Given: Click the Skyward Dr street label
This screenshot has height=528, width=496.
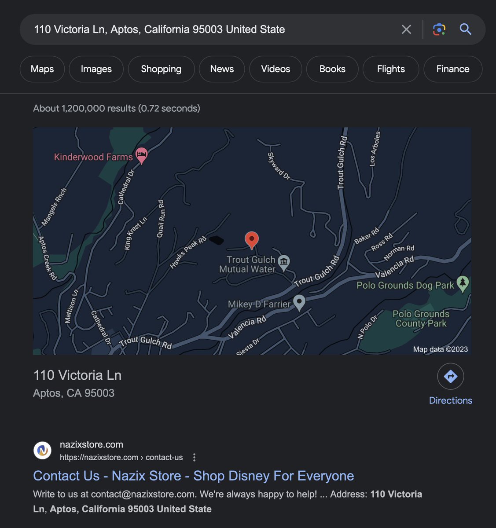Looking at the screenshot, I should [279, 166].
